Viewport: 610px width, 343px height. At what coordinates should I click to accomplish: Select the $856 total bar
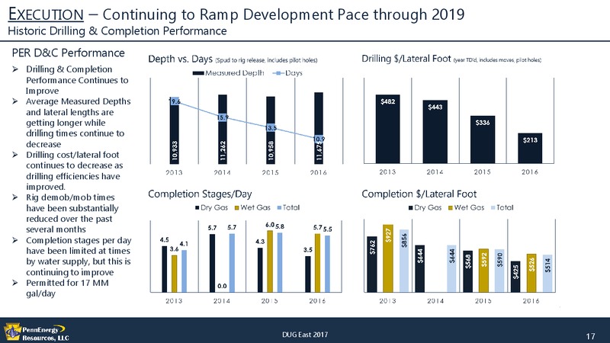[404, 261]
